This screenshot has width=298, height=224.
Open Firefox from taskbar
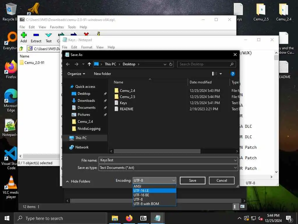coord(129,218)
